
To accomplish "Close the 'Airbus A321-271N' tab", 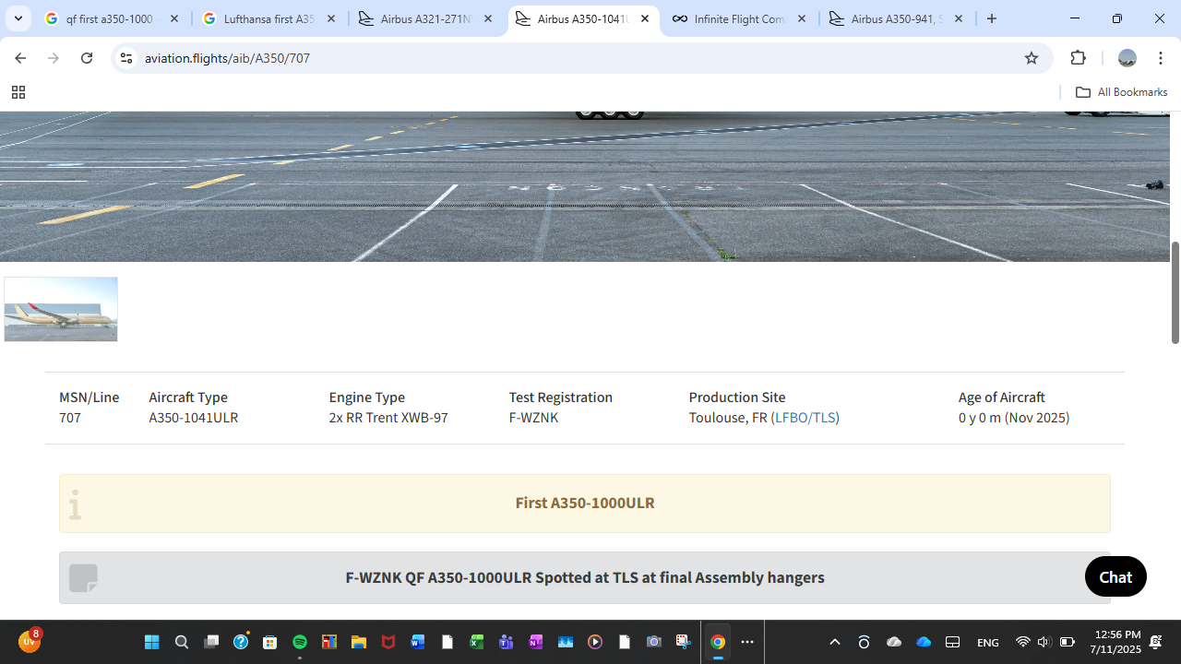I will pyautogui.click(x=488, y=18).
